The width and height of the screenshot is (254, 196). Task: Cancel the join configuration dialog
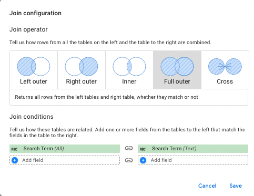207,185
